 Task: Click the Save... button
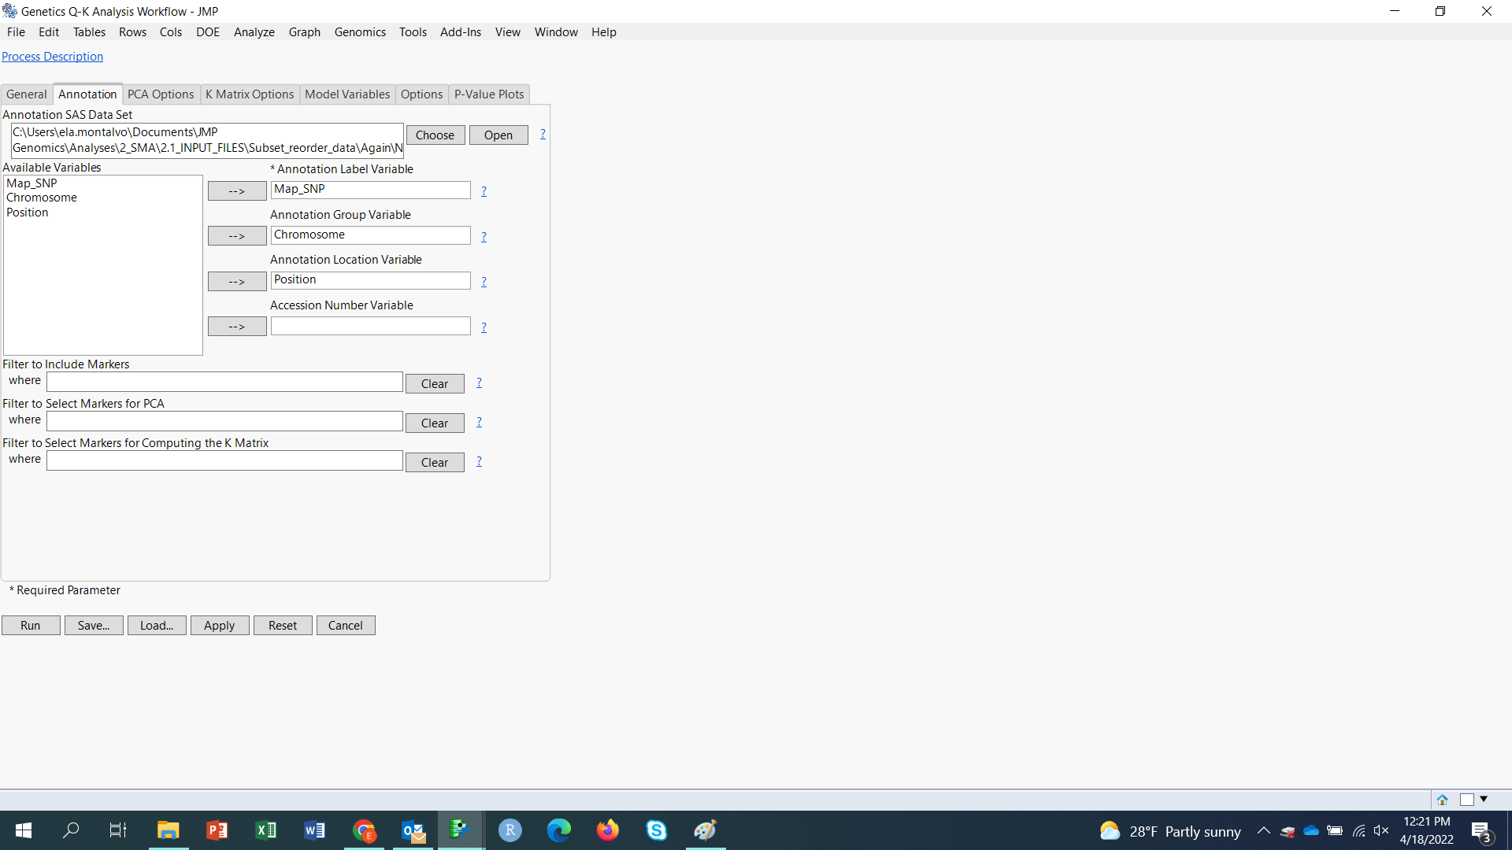point(94,626)
